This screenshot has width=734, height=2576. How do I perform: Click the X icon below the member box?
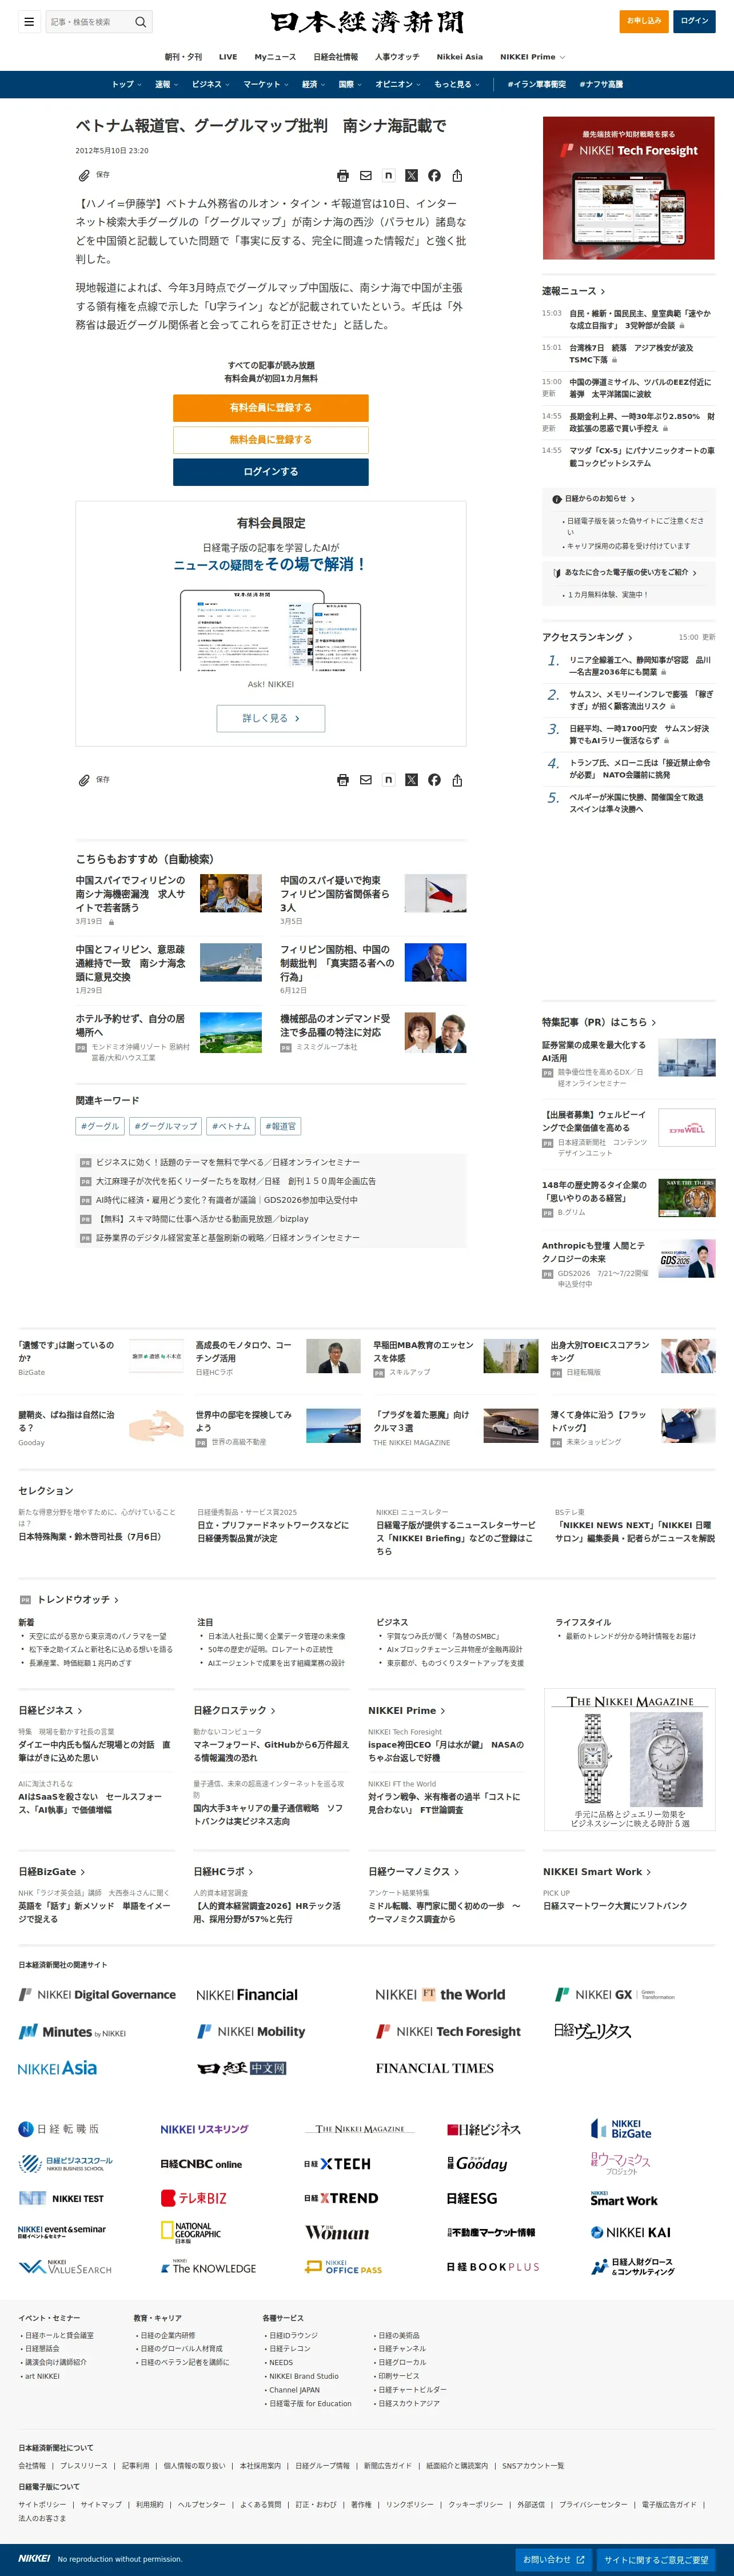(411, 780)
